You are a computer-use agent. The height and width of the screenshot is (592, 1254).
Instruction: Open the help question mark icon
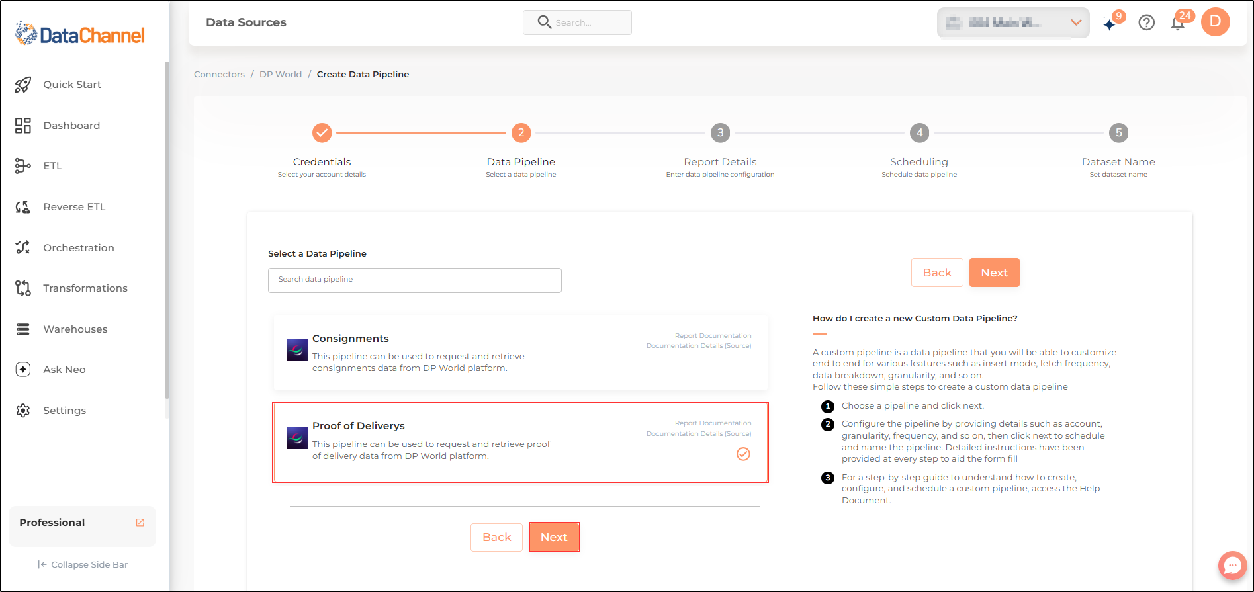tap(1147, 22)
